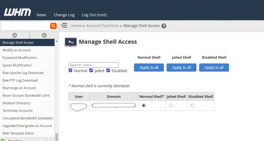The height and width of the screenshot is (141, 264).
Task: Expand sidebar sections with down arrow
Action: point(44,35)
